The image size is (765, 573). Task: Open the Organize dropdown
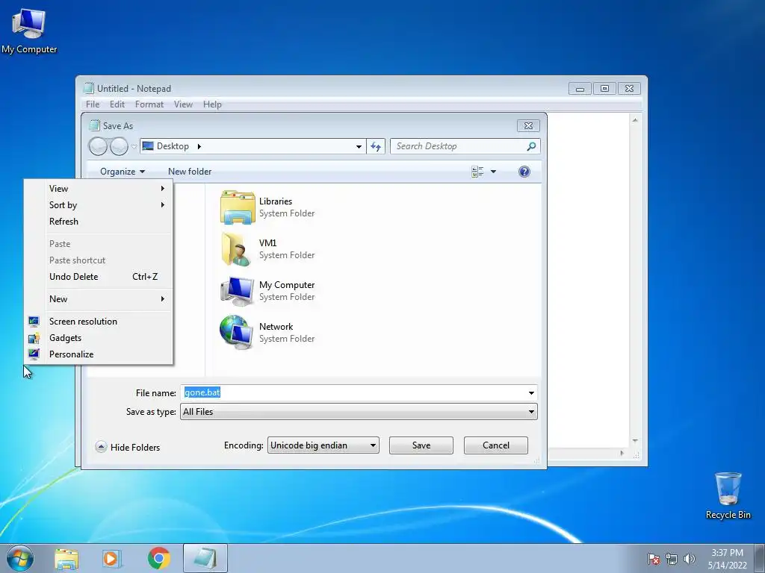(122, 172)
